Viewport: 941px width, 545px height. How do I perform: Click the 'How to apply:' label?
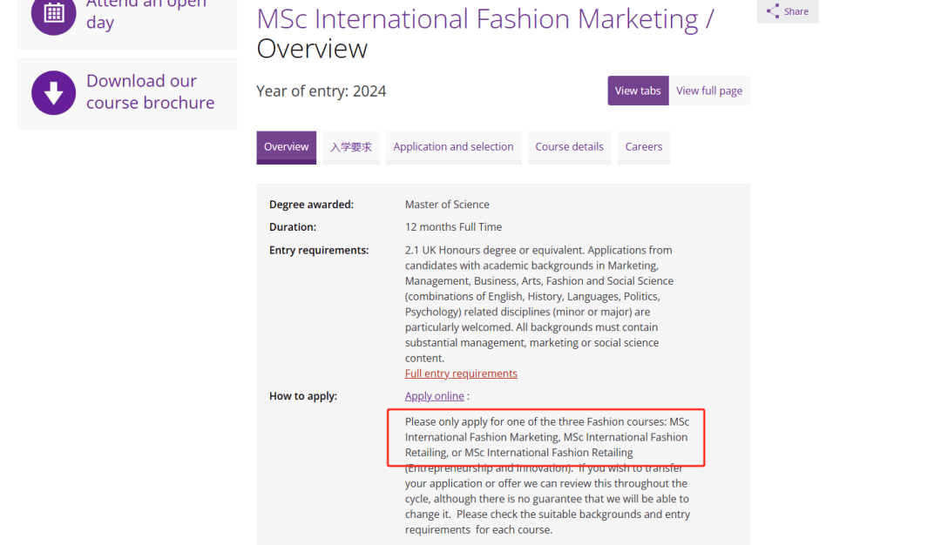(x=302, y=396)
